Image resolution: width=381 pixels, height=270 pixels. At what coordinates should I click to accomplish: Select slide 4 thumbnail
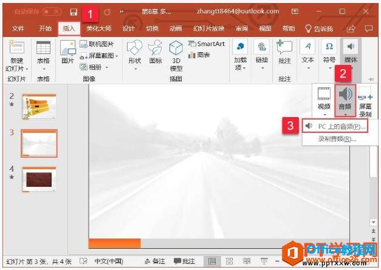pos(39,180)
